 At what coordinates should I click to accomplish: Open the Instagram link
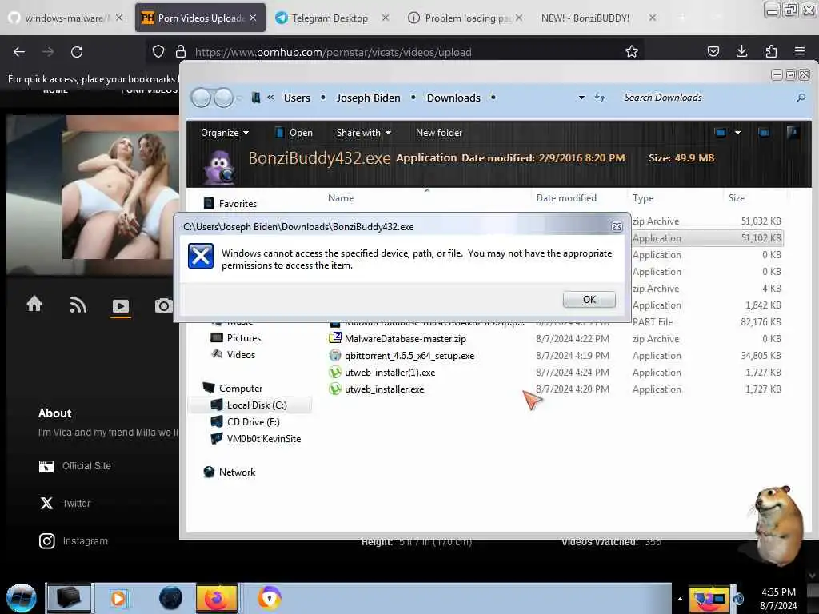coord(85,541)
